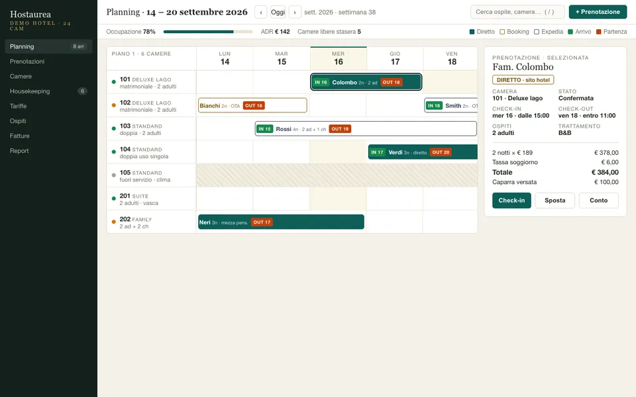Click the Check-in button for Colombo
This screenshot has height=397, width=636.
click(511, 200)
